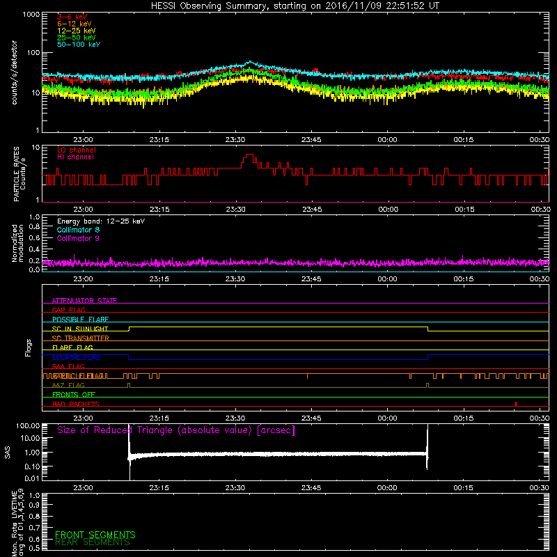Click the Normalized modulation axis label
Viewport: 557px width, 557px height.
click(x=17, y=243)
